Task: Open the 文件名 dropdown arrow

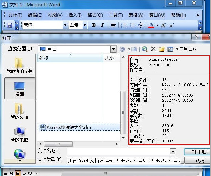Action: pyautogui.click(x=173, y=152)
